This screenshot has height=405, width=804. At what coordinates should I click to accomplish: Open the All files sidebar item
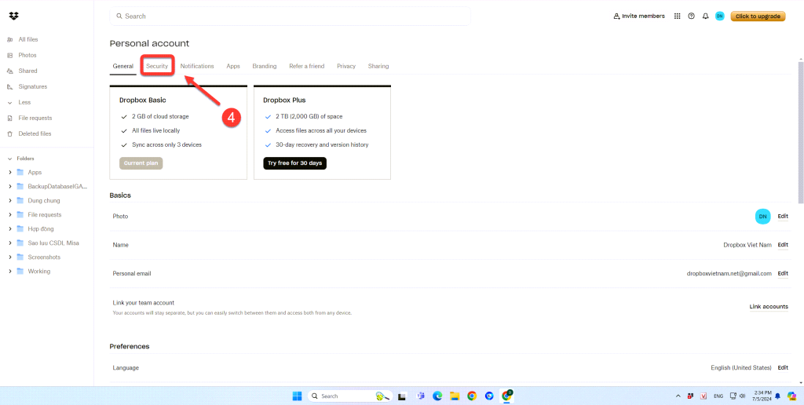click(x=28, y=39)
